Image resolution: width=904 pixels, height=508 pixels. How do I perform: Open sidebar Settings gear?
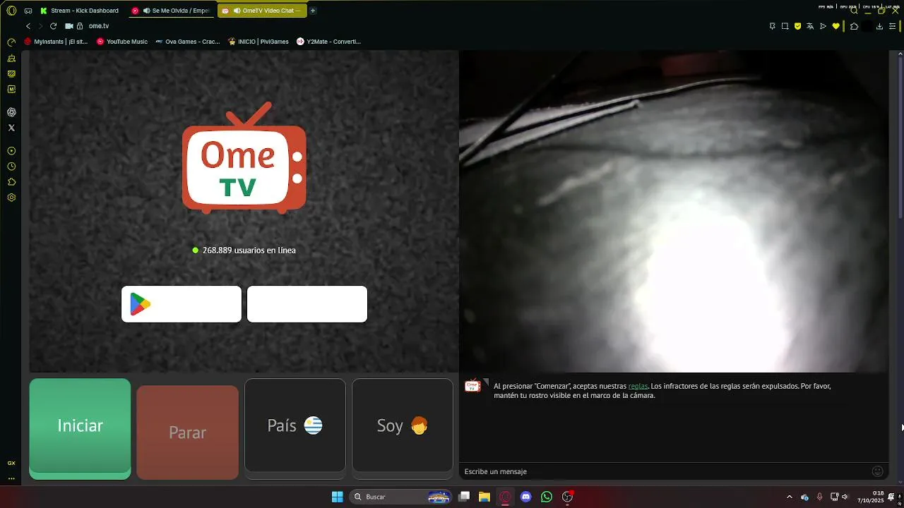(11, 198)
